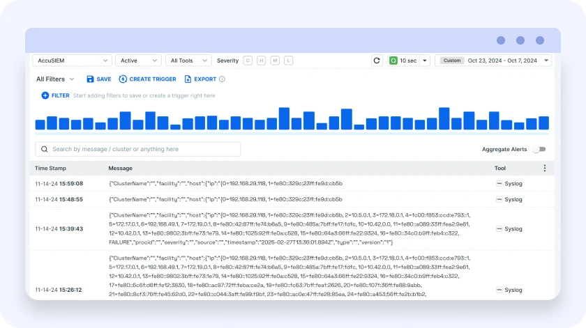
Task: Click the Message column header
Action: point(120,169)
